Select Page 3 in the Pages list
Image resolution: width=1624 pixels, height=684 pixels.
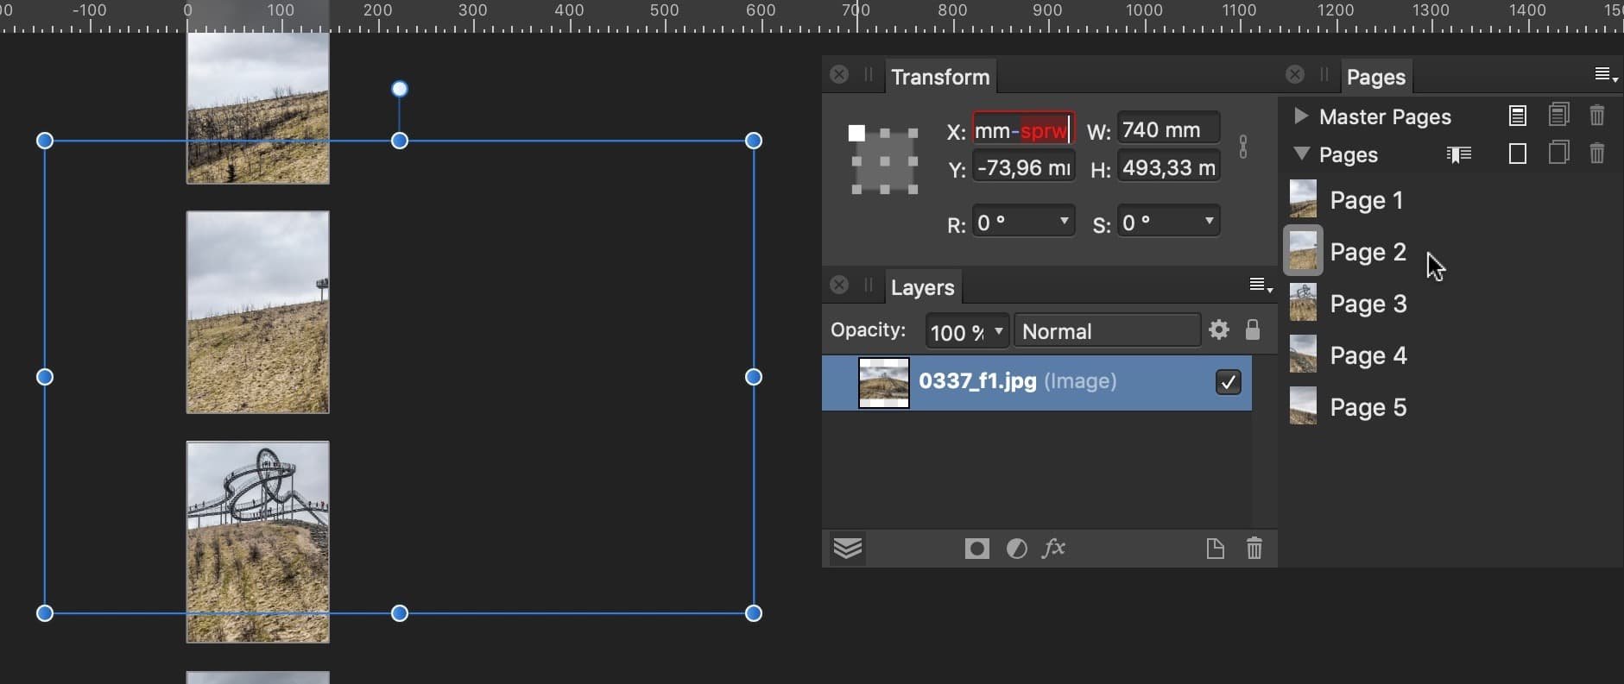click(x=1368, y=304)
